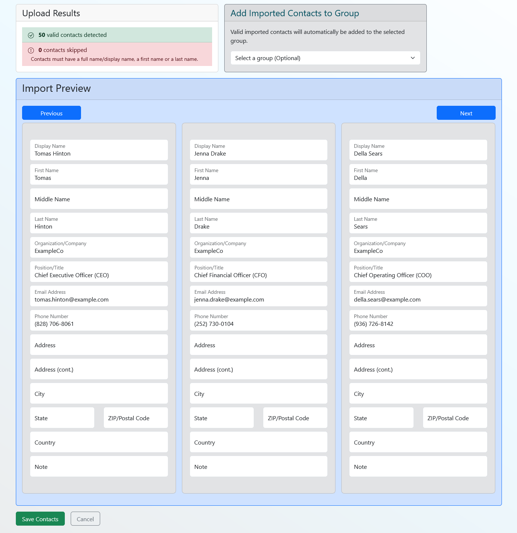Image resolution: width=517 pixels, height=533 pixels.
Task: Click the 'Import Preview' heading
Action: (x=56, y=88)
